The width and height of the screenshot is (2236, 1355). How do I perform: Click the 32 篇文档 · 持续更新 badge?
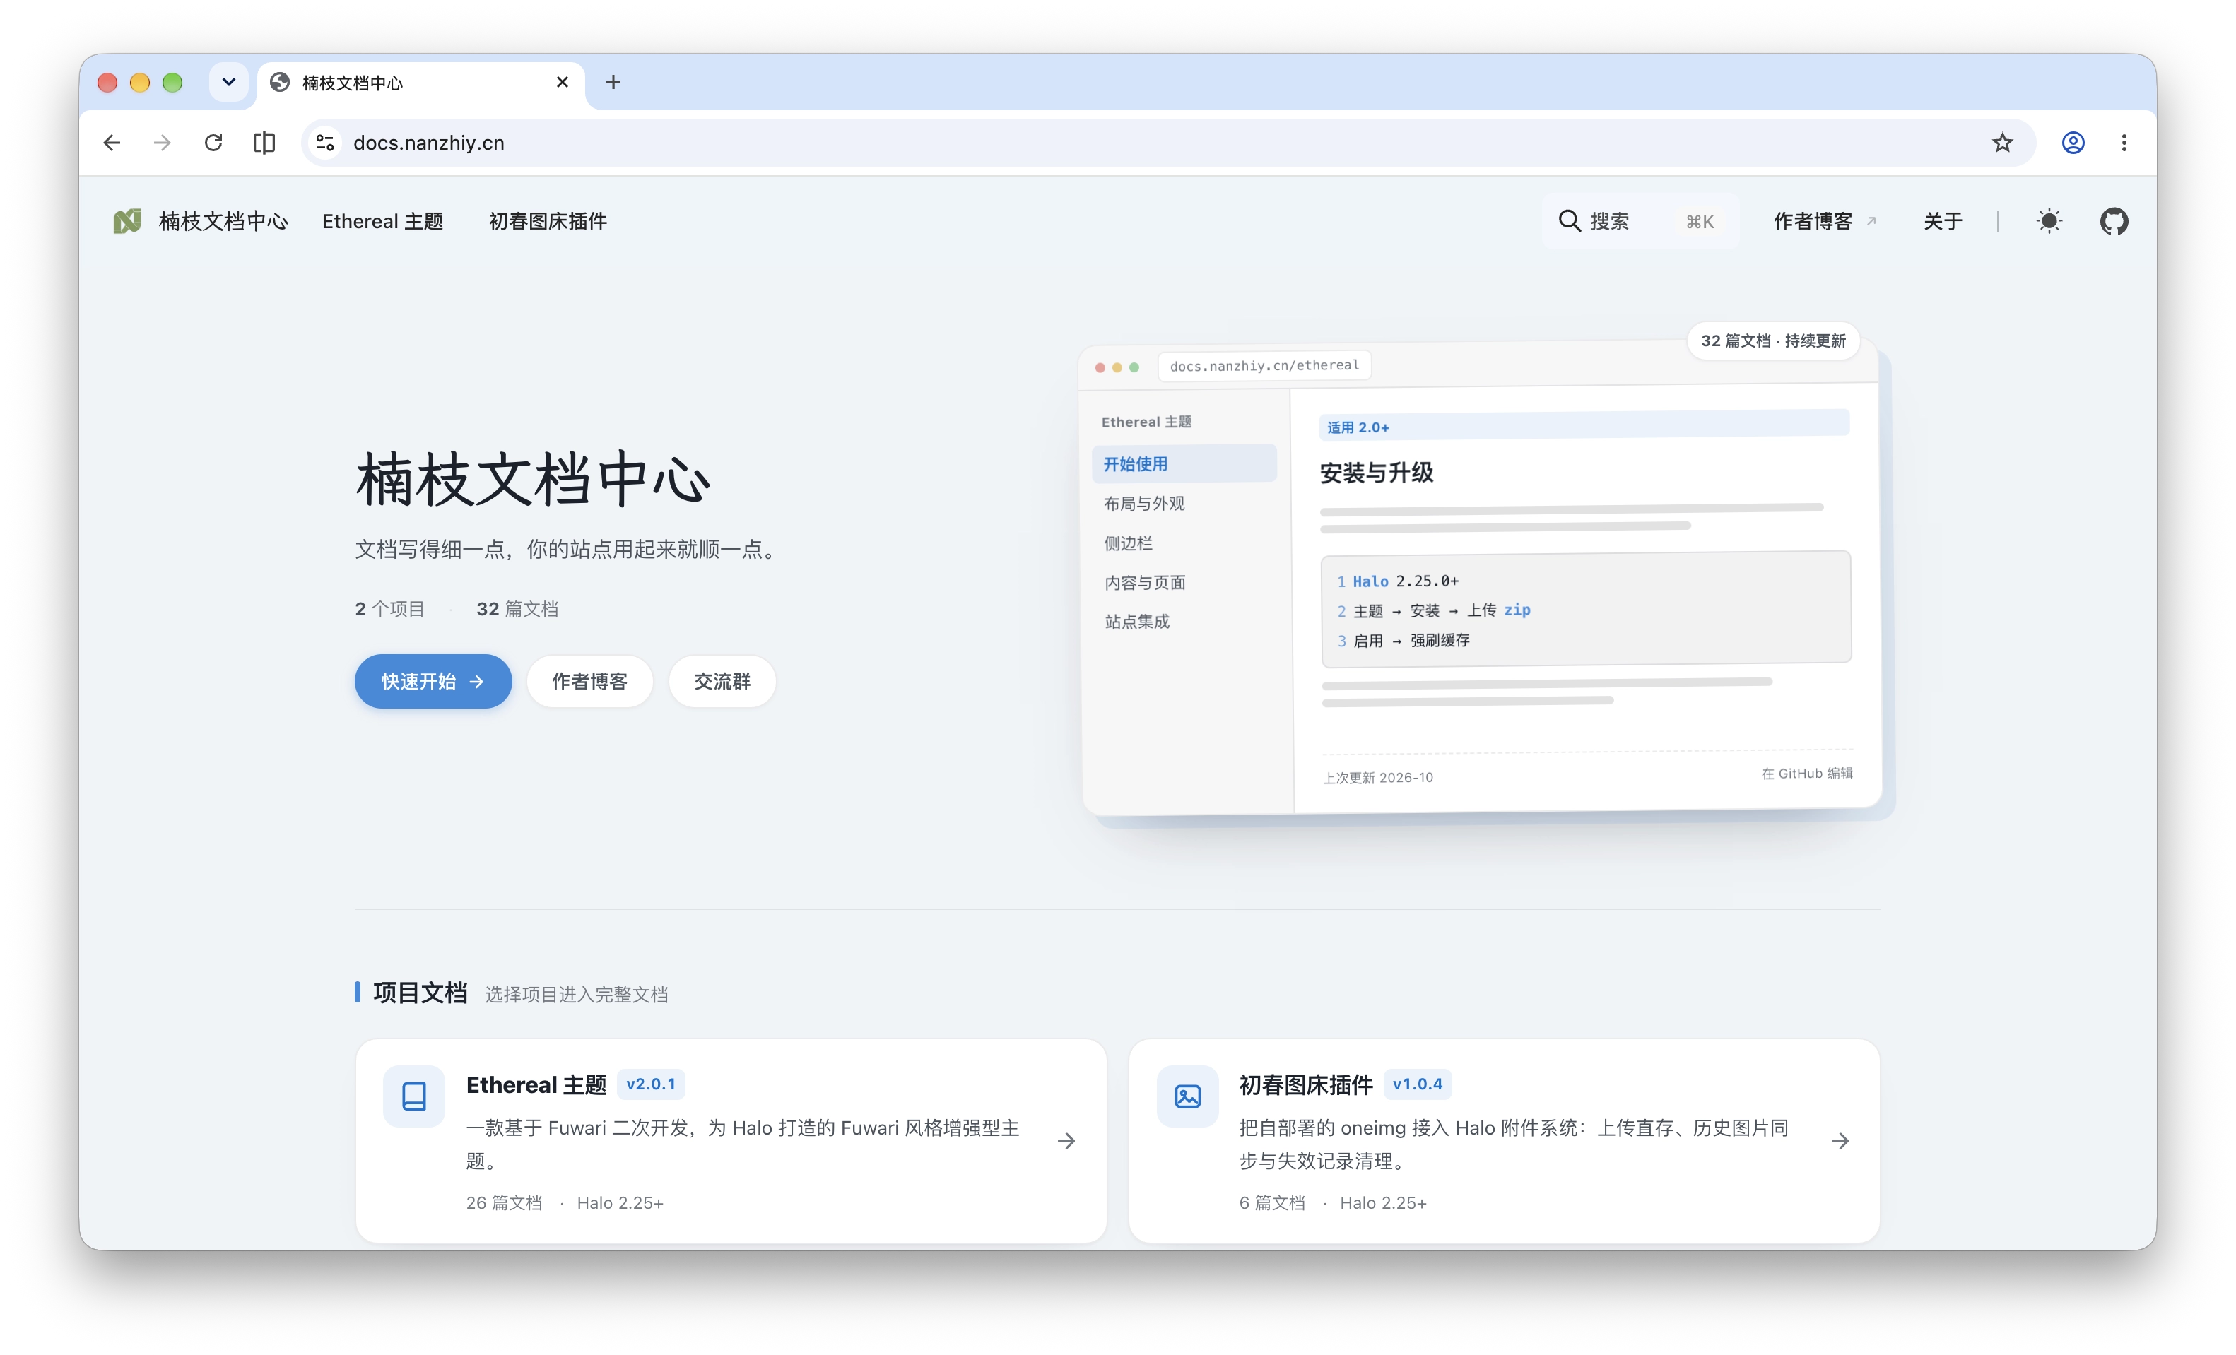tap(1773, 340)
